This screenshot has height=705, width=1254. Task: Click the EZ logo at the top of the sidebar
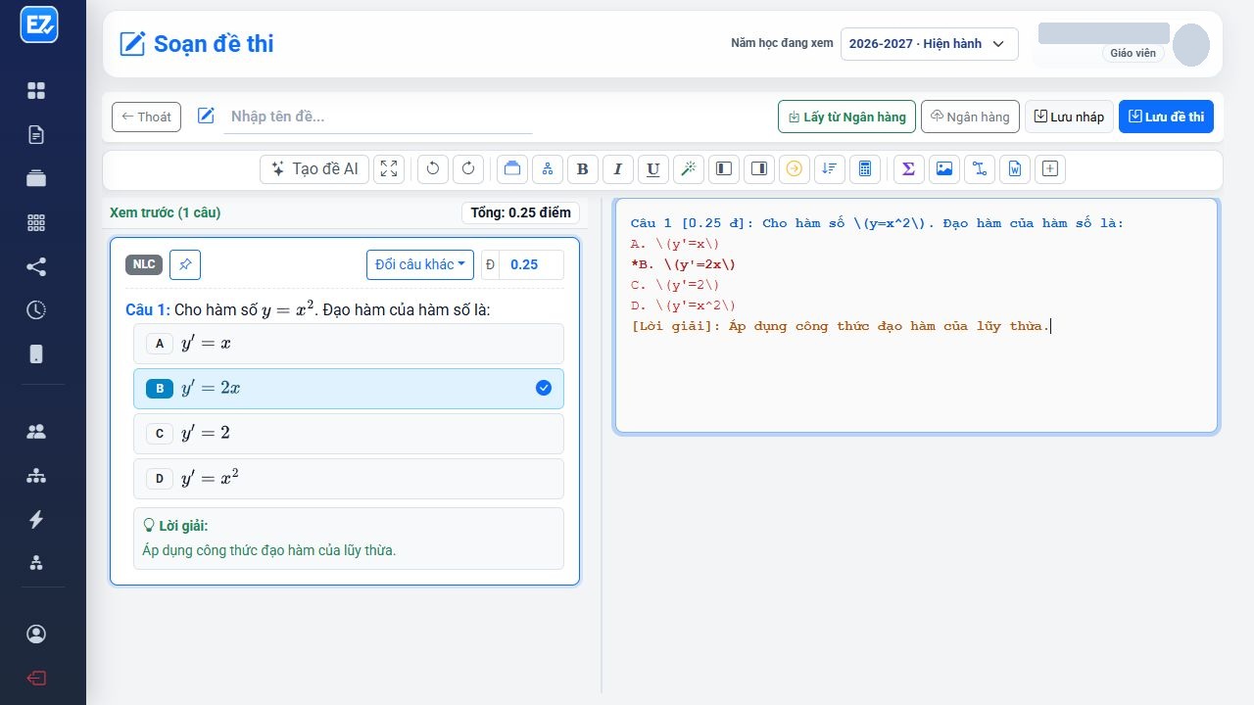pyautogui.click(x=39, y=24)
